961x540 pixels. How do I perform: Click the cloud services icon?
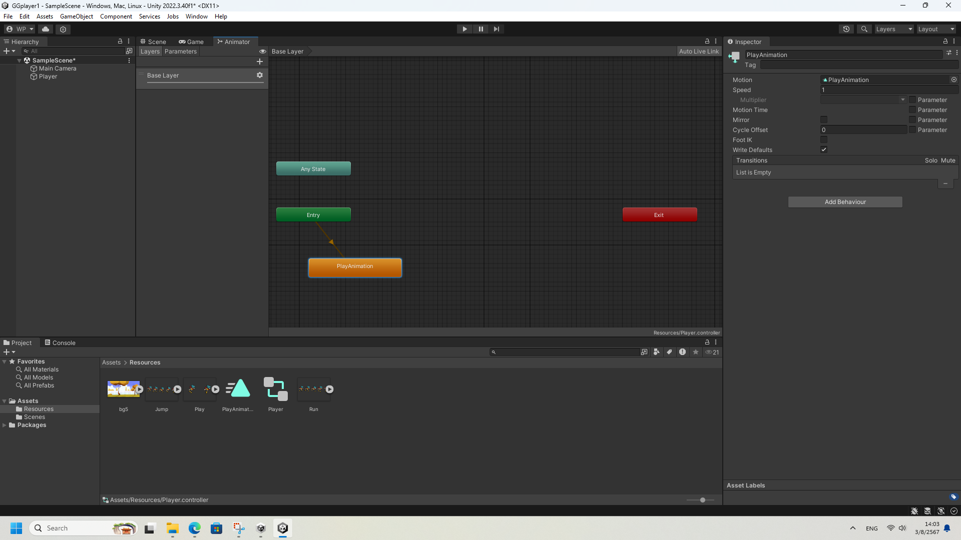tap(46, 29)
